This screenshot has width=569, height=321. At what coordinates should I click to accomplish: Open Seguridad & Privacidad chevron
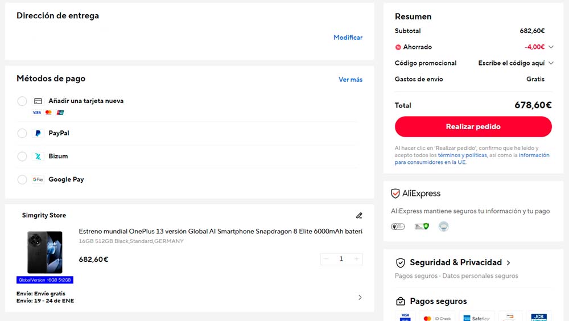pos(508,263)
